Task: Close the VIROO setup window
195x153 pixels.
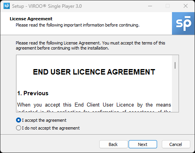Action: point(186,6)
